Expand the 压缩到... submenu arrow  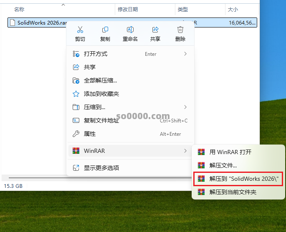point(185,107)
